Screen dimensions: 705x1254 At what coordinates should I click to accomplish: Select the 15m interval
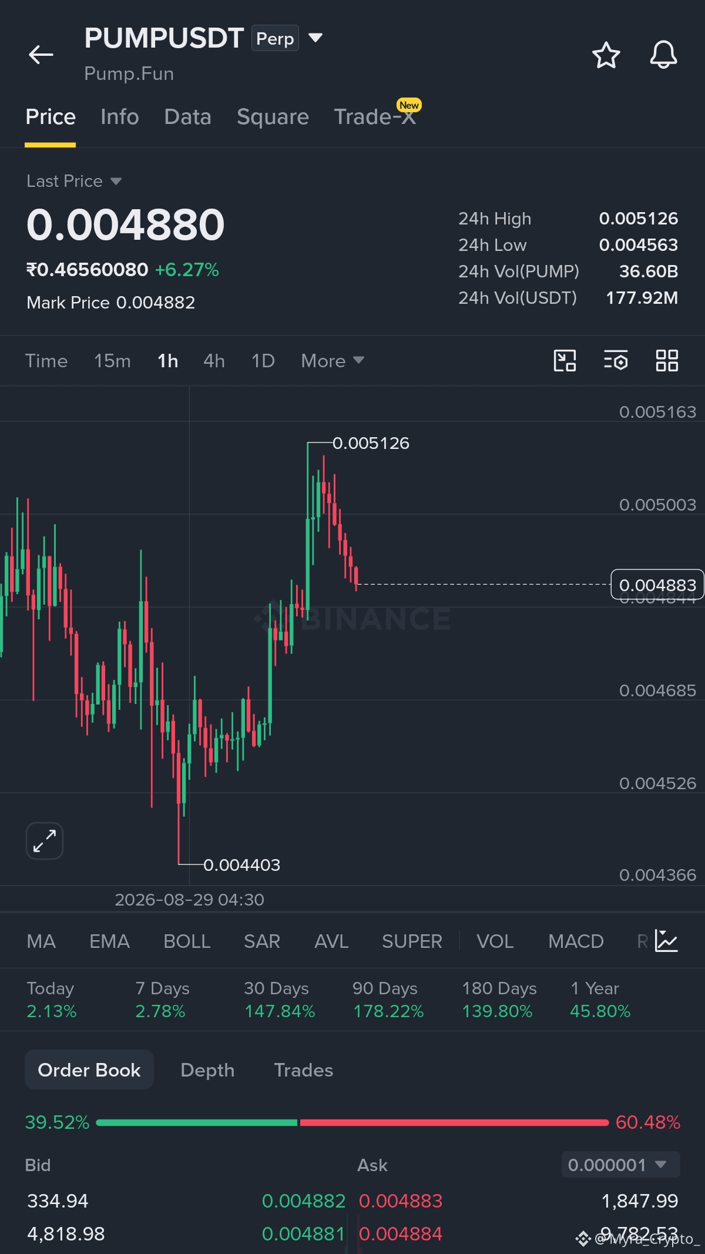[x=112, y=361]
